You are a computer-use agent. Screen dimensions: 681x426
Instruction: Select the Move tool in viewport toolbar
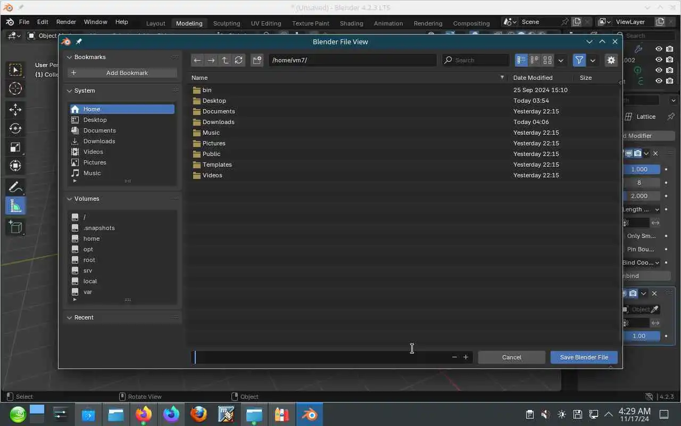(15, 110)
